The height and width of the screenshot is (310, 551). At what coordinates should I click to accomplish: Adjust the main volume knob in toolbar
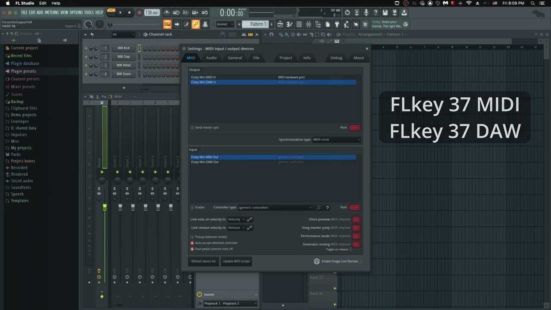88,24
